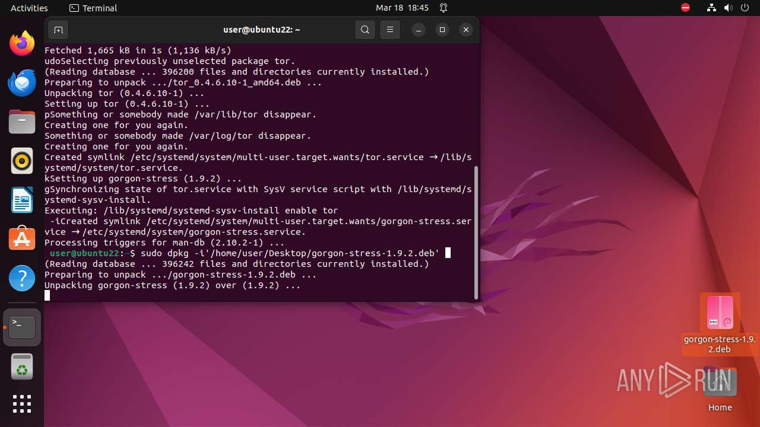
Task: Launch Rhythmbox music player
Action: point(22,161)
